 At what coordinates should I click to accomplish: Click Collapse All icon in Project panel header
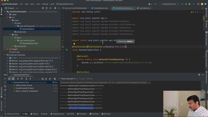point(50,8)
